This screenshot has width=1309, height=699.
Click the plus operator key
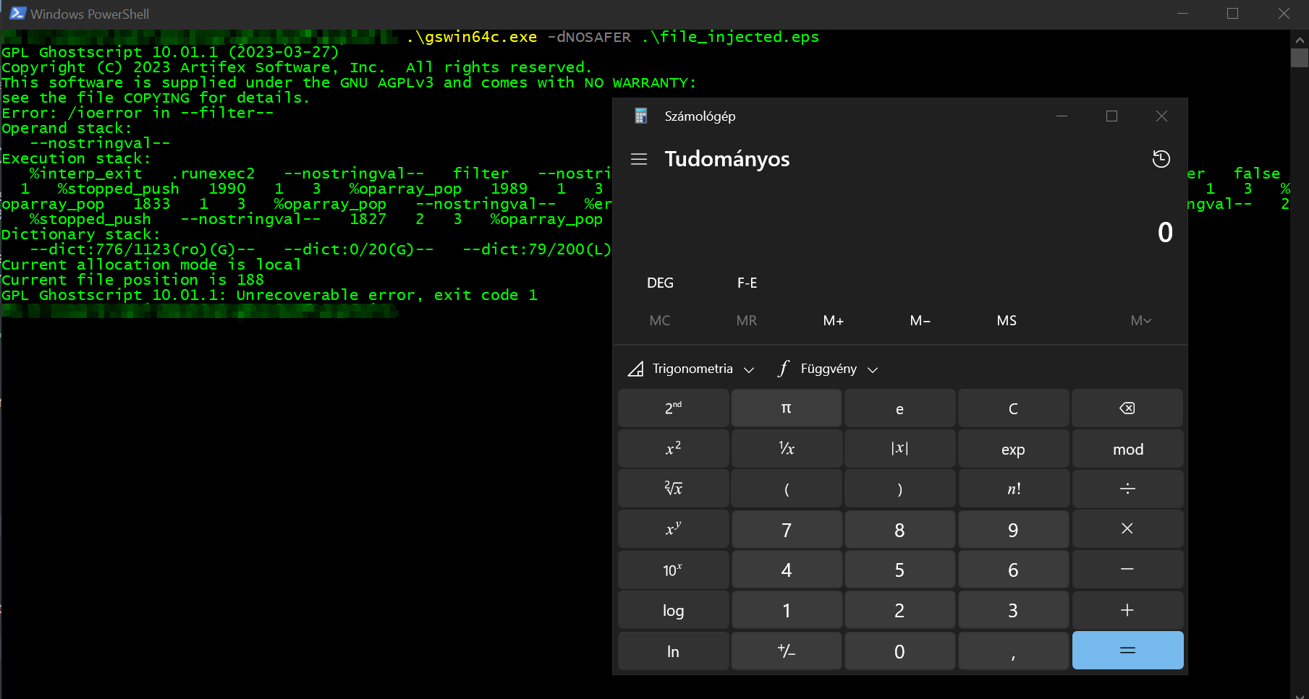click(1127, 610)
